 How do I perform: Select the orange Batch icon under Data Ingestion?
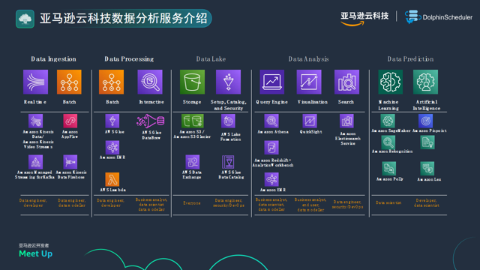point(69,82)
